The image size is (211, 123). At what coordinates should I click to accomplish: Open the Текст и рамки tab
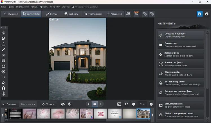tap(93, 14)
